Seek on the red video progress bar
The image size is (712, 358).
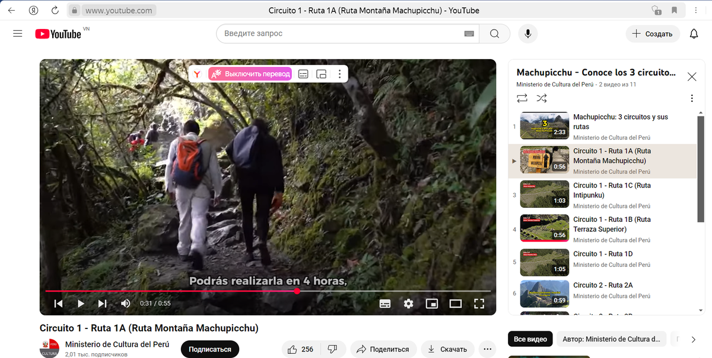click(268, 291)
